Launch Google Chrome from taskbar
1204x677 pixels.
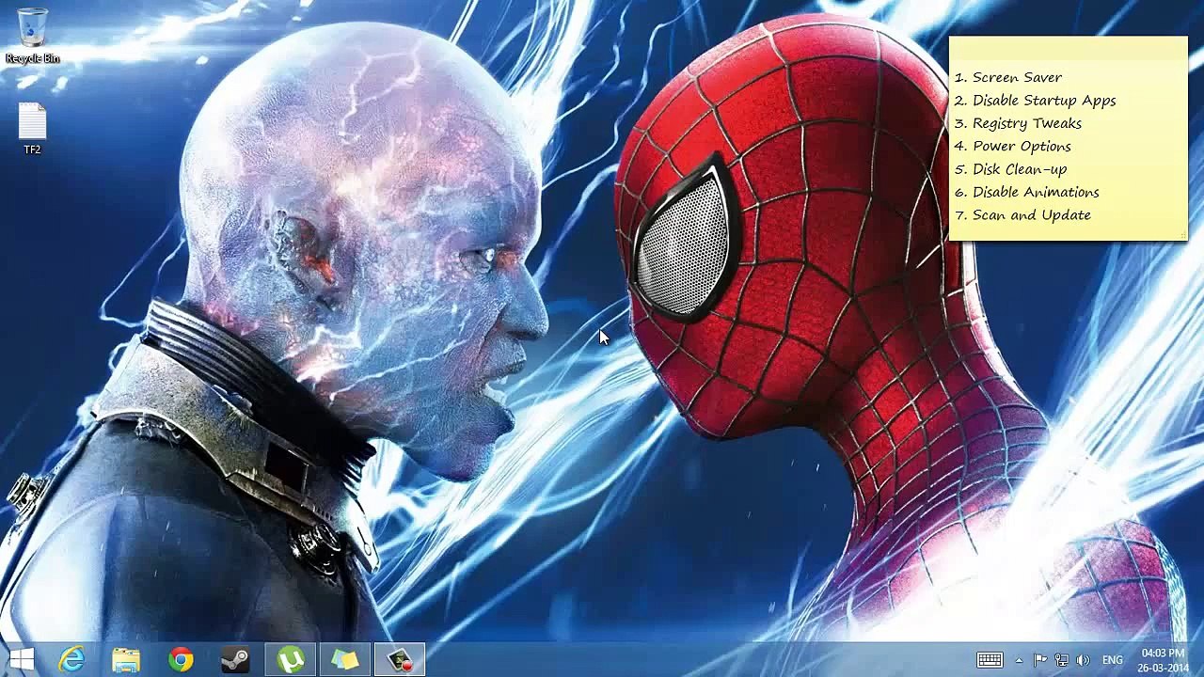click(181, 660)
